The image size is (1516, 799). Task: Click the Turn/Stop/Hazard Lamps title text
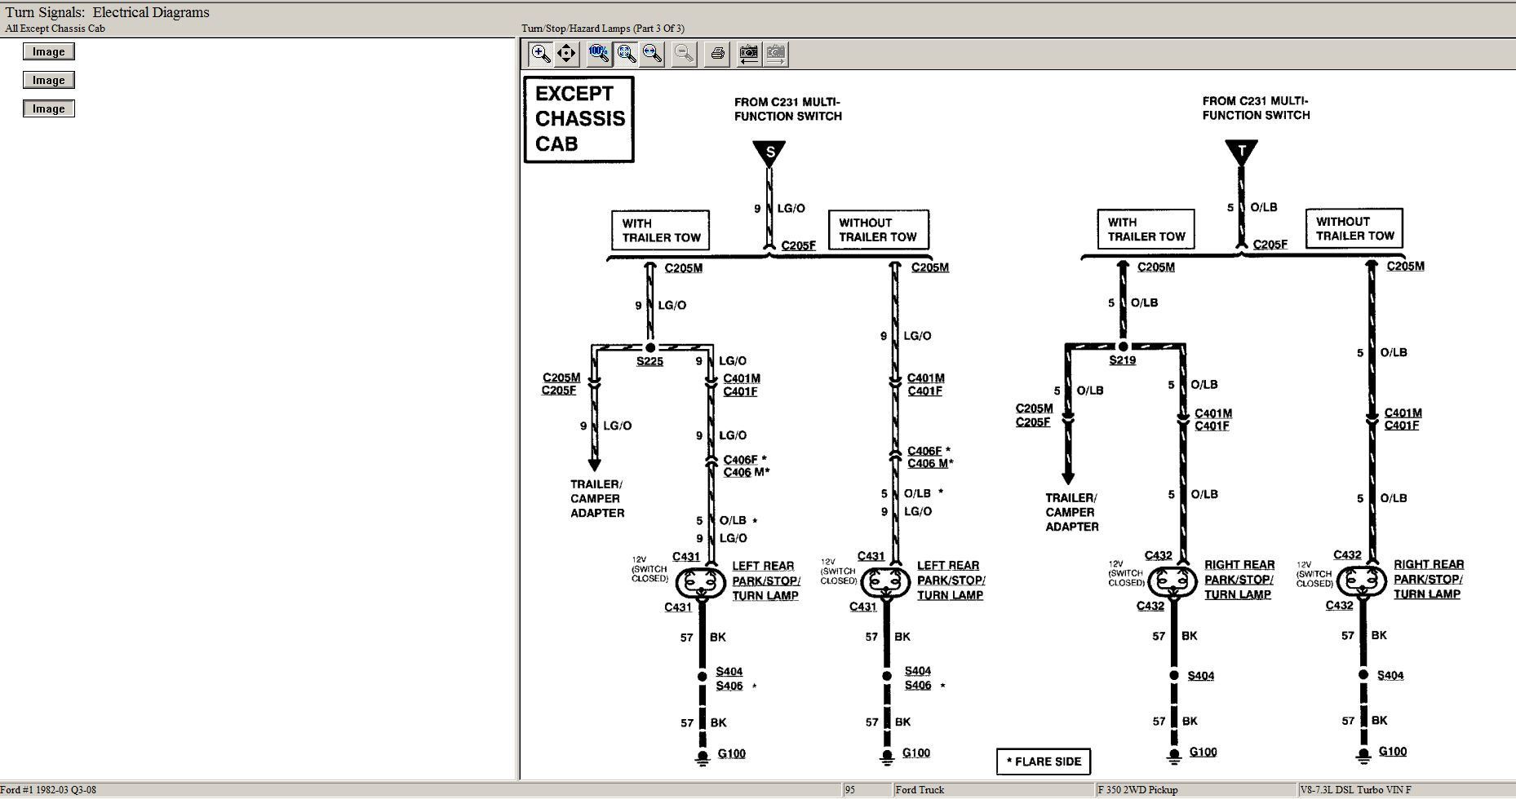603,29
